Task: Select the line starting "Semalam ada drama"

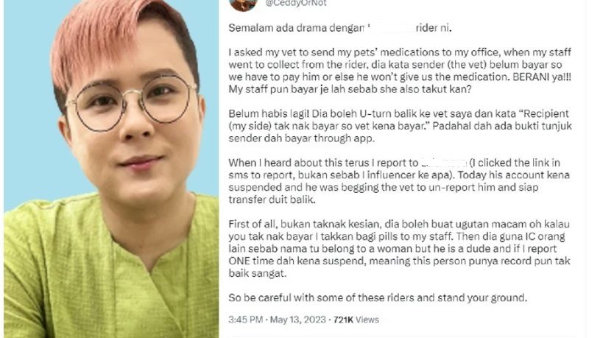Action: (340, 28)
